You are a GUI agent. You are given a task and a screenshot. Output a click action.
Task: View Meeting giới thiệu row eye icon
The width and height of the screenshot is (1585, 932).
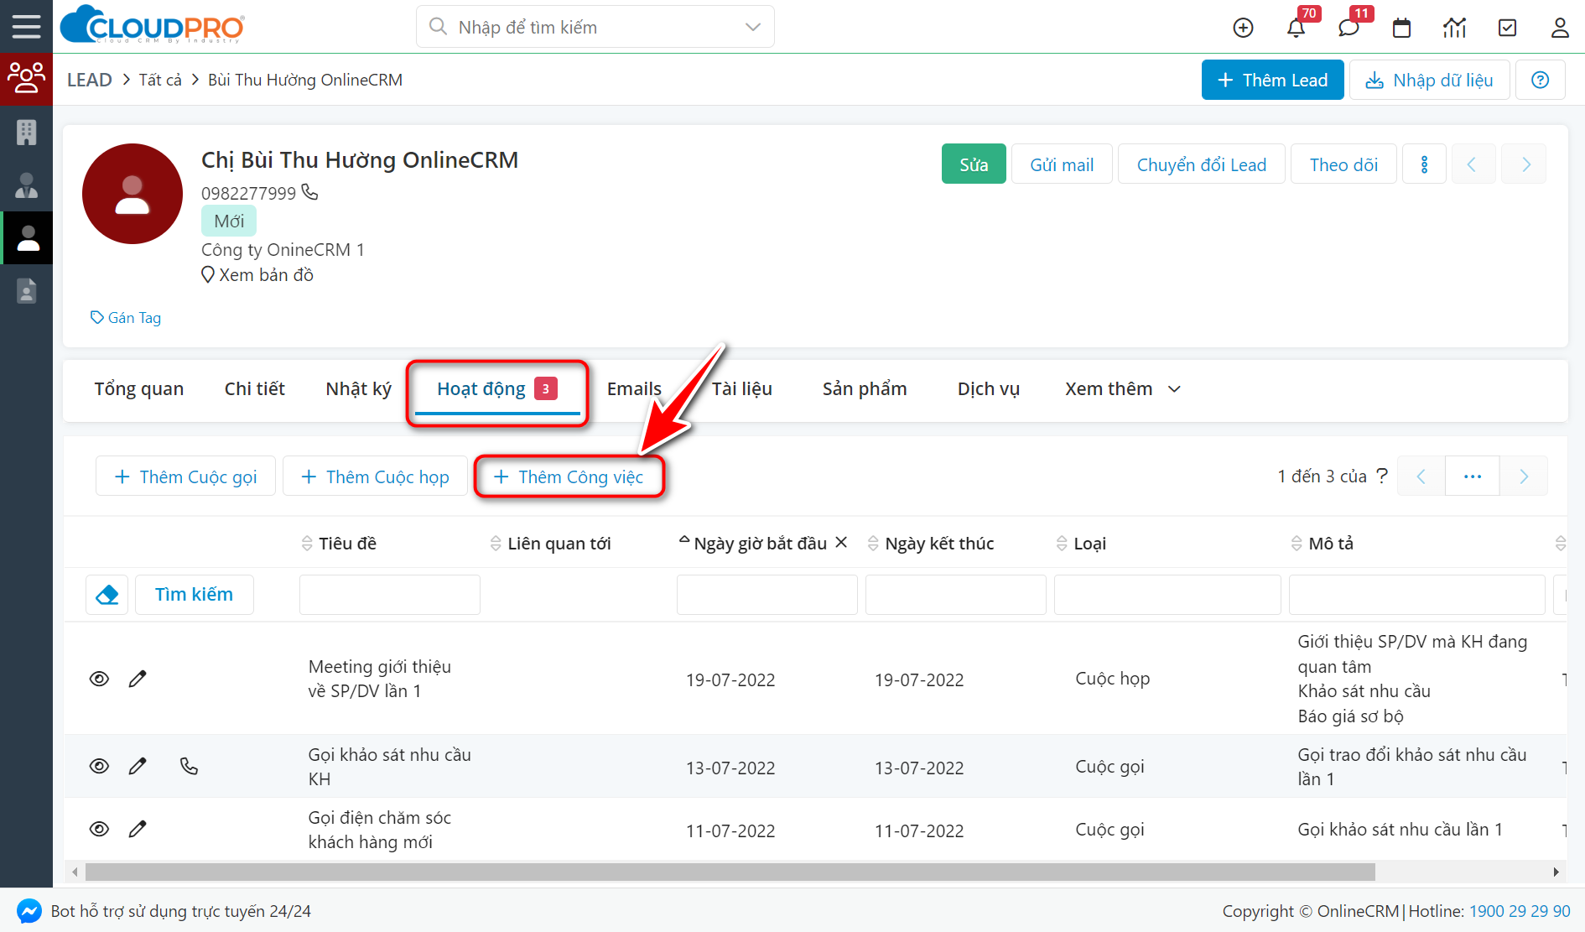pos(99,679)
